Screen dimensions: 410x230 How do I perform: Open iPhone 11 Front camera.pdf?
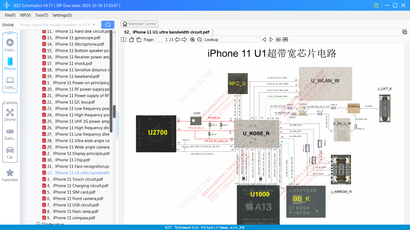pyautogui.click(x=75, y=199)
